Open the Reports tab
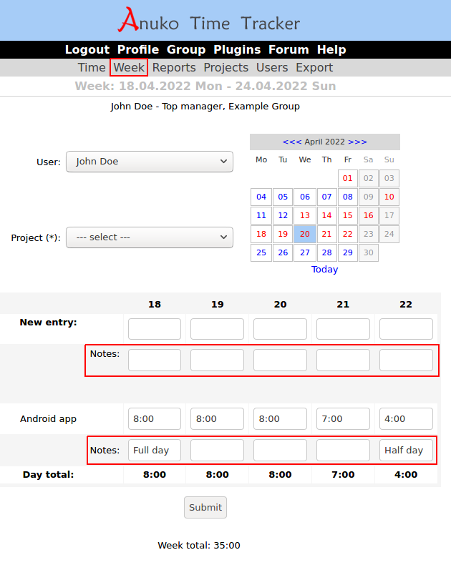The width and height of the screenshot is (451, 565). [174, 67]
